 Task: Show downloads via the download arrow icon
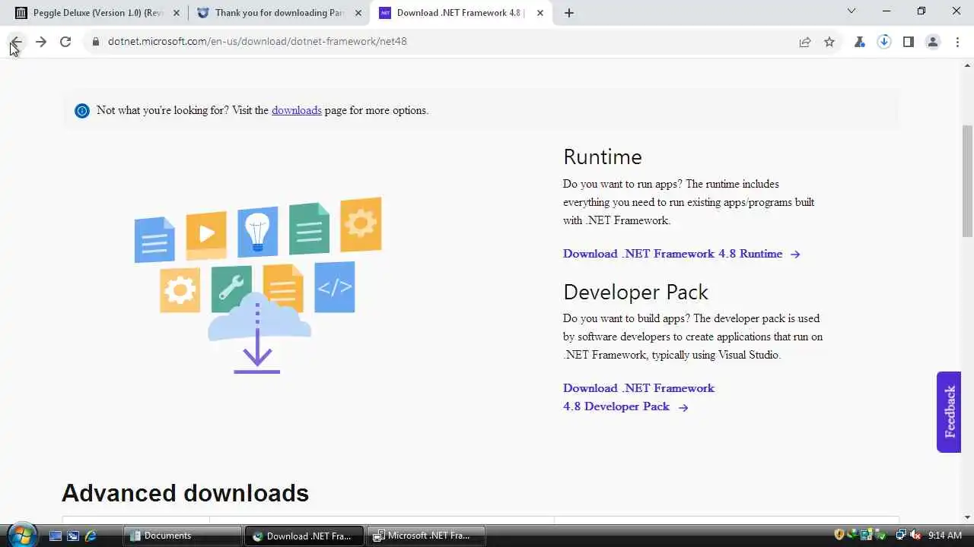tap(884, 42)
